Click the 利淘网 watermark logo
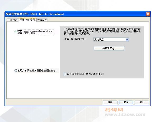Viewport: 156px width, 122px height. 114,110
